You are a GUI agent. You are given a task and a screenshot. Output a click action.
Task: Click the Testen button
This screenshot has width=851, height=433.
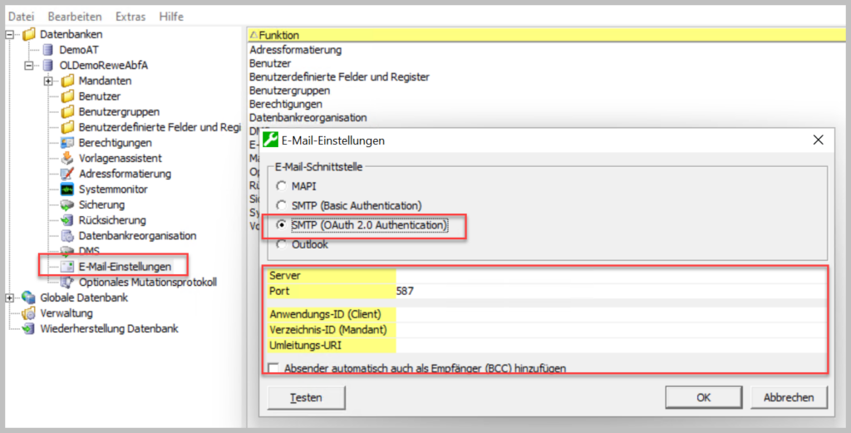[x=306, y=397]
